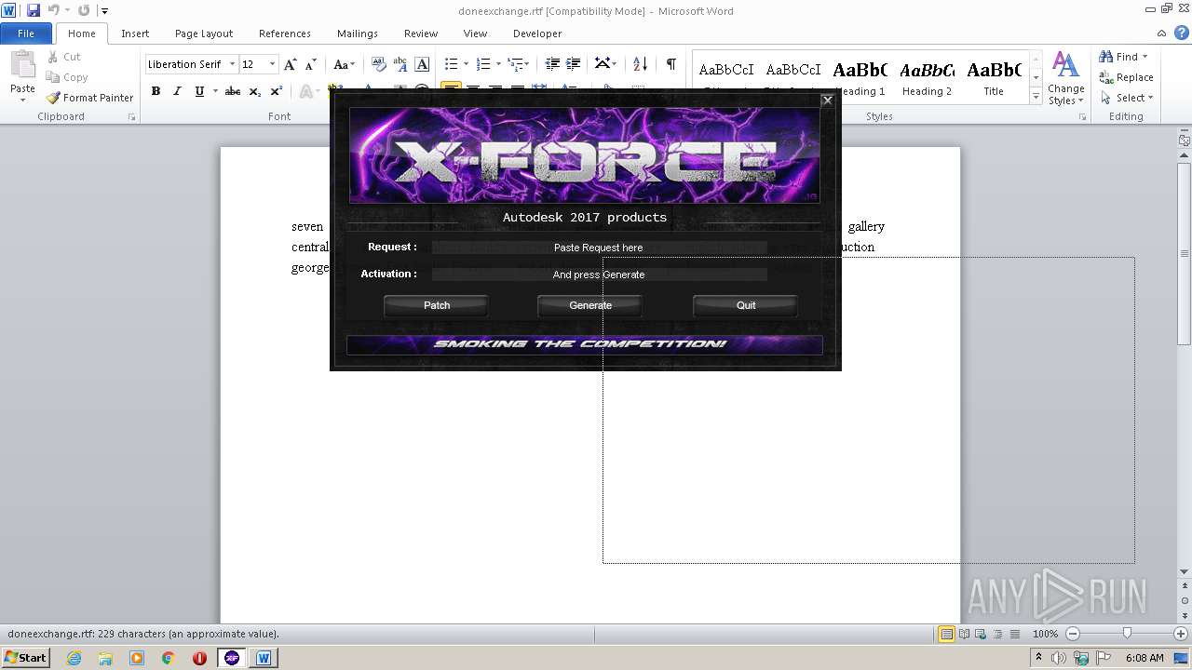This screenshot has width=1192, height=670.
Task: Click Quit in X-Force keygen
Action: click(746, 305)
